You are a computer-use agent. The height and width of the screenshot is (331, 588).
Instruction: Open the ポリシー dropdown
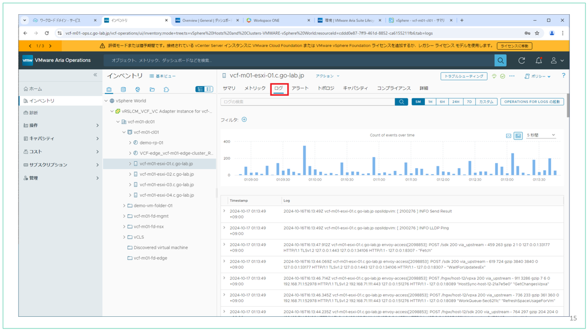538,76
